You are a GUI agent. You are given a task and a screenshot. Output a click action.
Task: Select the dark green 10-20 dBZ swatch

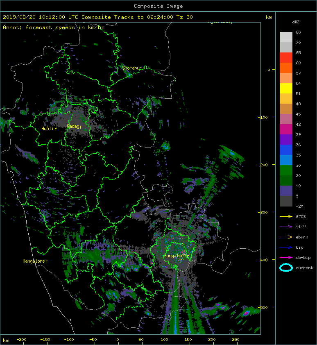coord(286,180)
